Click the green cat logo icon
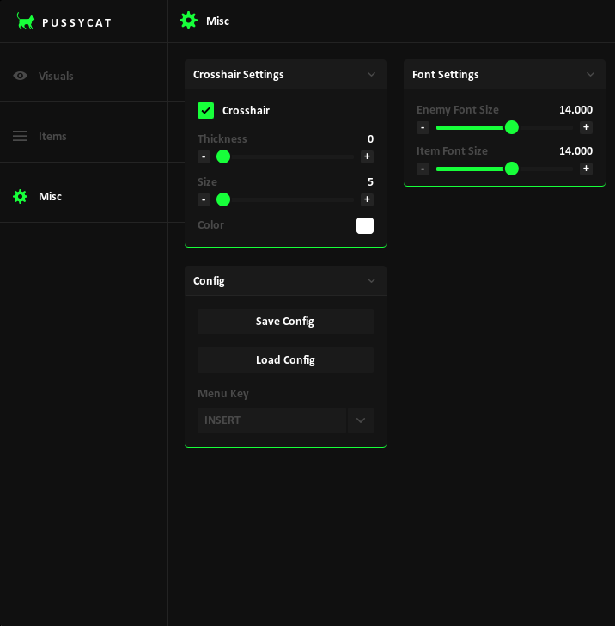This screenshot has width=615, height=626. pos(26,21)
